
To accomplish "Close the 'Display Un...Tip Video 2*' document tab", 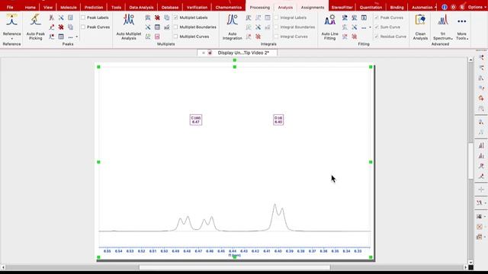I will point(204,53).
